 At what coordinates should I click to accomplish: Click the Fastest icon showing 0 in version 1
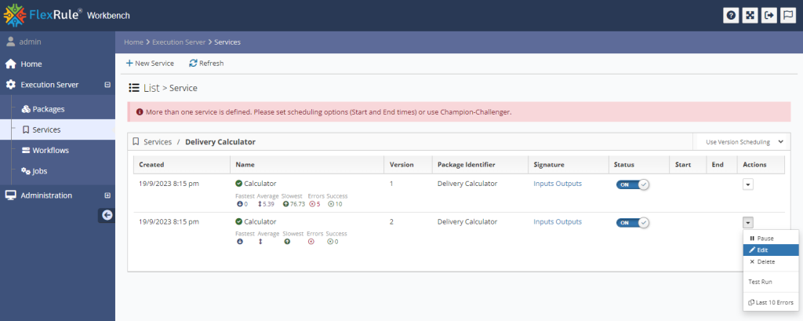[x=240, y=203]
